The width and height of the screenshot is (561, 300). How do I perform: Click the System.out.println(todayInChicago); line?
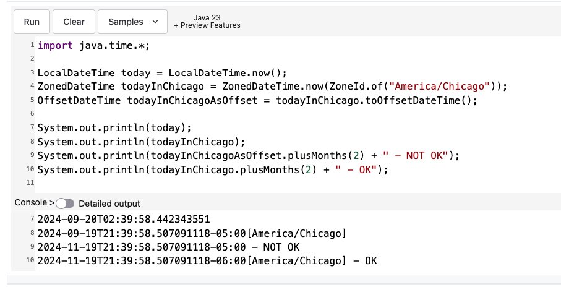pos(141,142)
